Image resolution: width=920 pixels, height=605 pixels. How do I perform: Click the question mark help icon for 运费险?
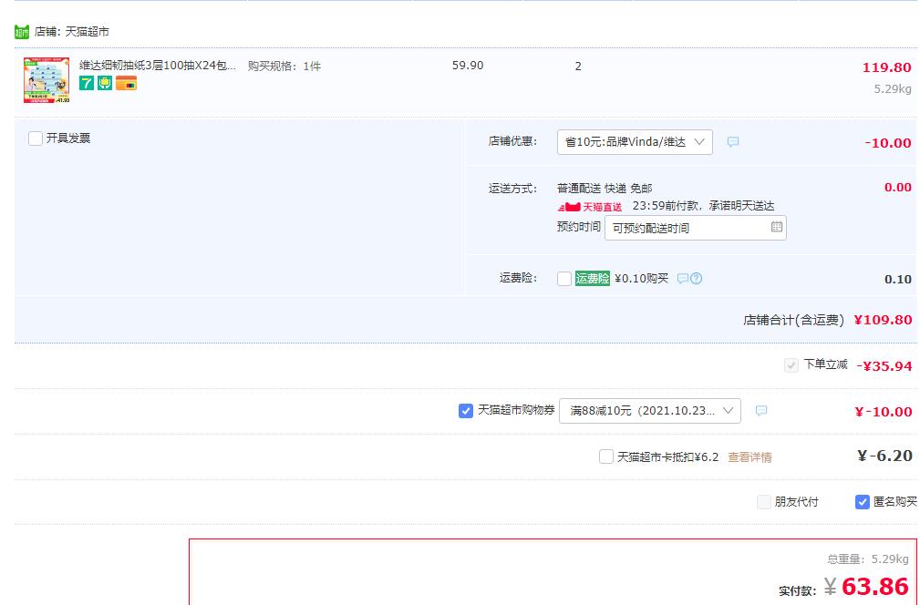(696, 279)
